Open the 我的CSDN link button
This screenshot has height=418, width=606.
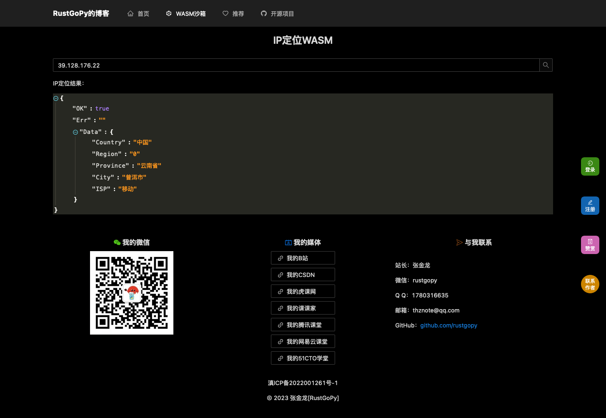pos(303,274)
